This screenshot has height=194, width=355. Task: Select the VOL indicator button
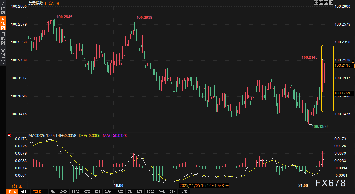pos(162,192)
